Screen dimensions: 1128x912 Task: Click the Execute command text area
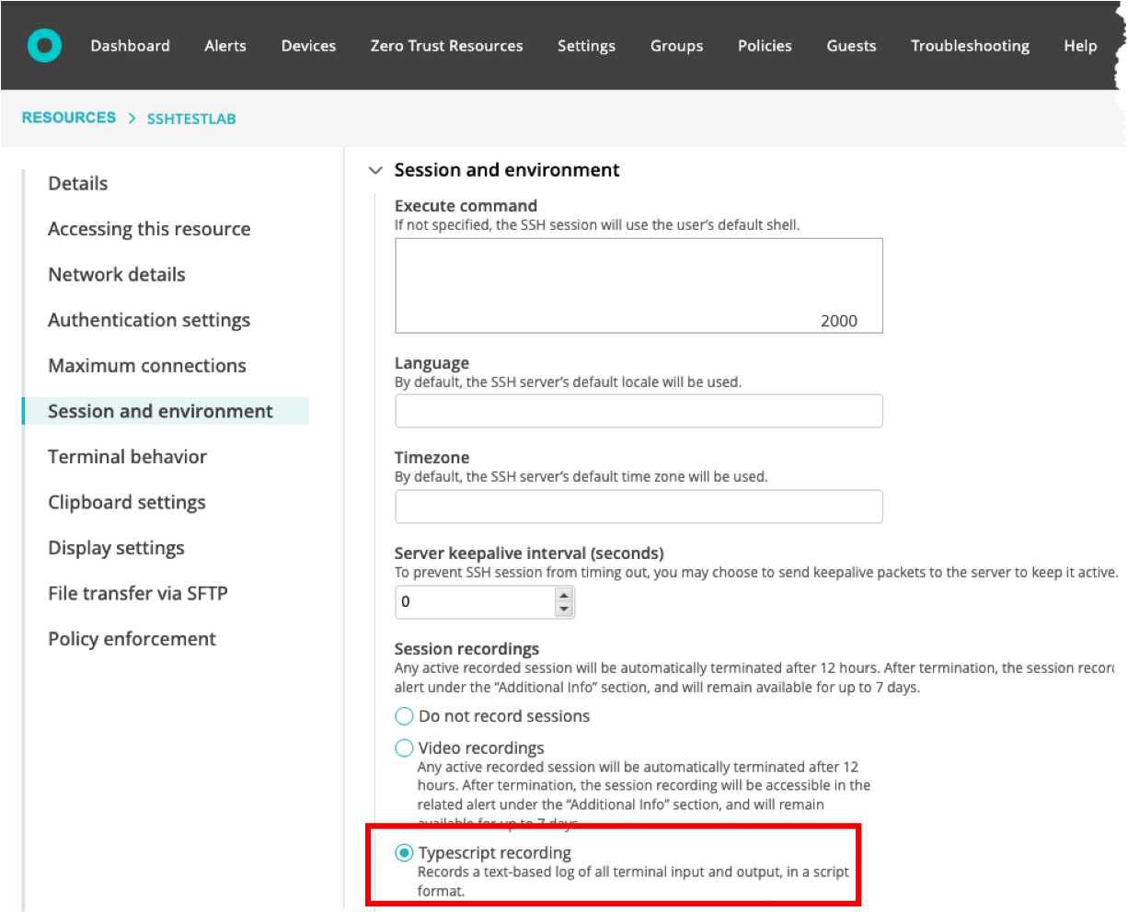click(639, 285)
